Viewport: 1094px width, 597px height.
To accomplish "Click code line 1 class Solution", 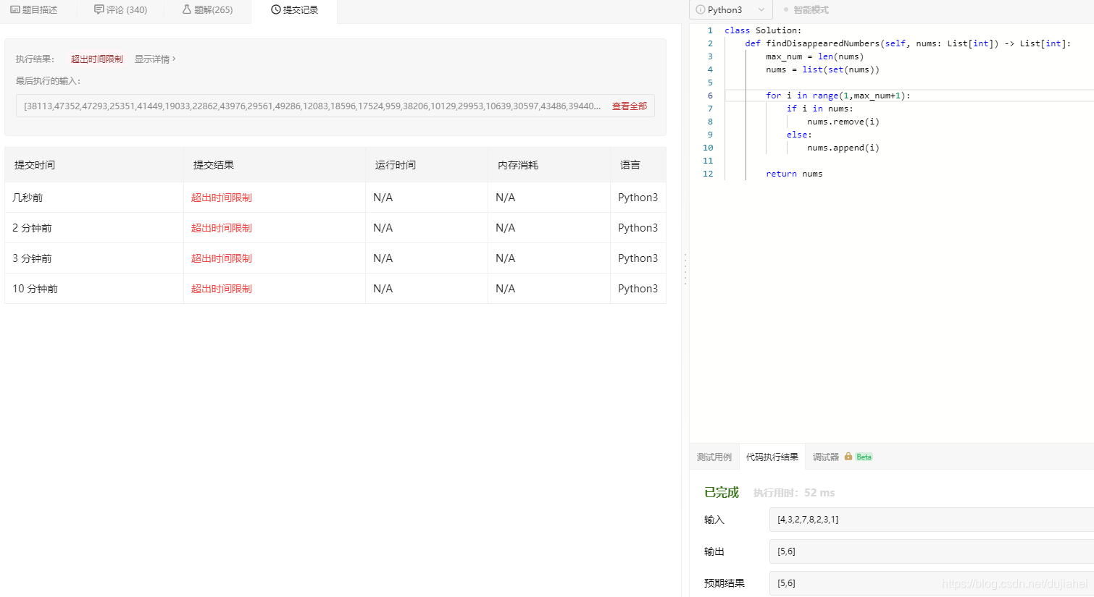I will click(x=763, y=30).
